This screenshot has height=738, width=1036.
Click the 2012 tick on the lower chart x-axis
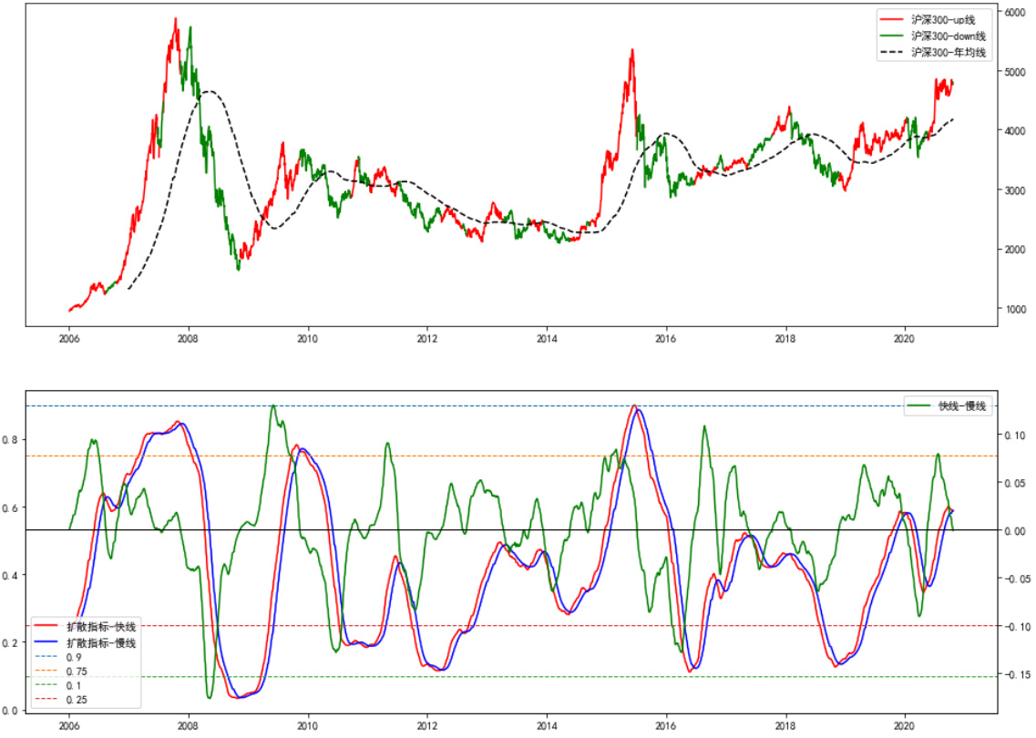point(427,725)
